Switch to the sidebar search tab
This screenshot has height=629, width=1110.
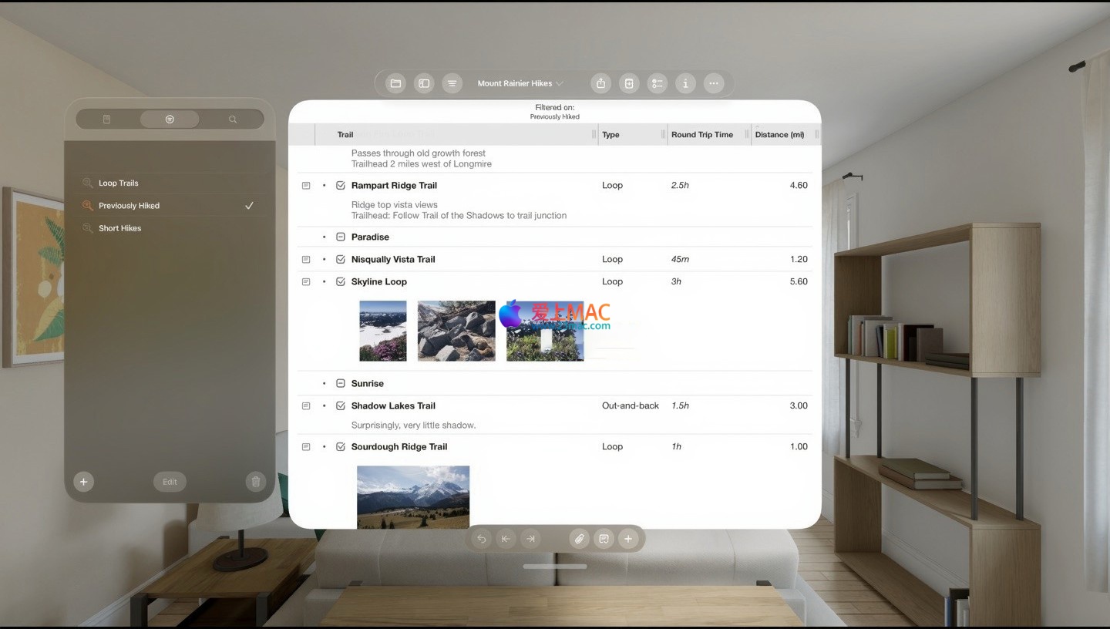pyautogui.click(x=232, y=119)
